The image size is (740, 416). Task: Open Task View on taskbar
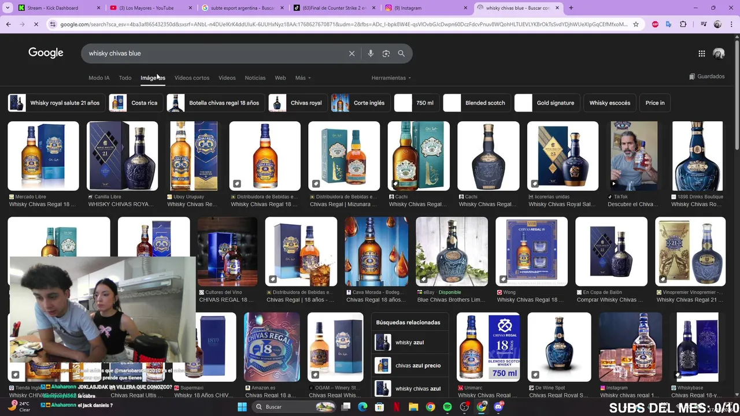click(x=346, y=407)
